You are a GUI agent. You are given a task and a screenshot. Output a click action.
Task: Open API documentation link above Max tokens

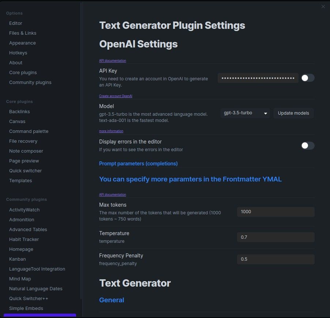tap(113, 195)
